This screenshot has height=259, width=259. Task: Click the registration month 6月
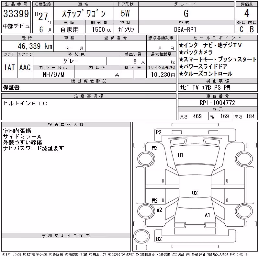tap(45, 30)
